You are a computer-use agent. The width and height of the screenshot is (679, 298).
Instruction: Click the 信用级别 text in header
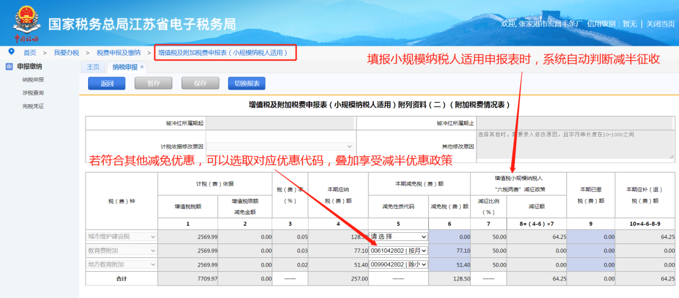(x=612, y=24)
